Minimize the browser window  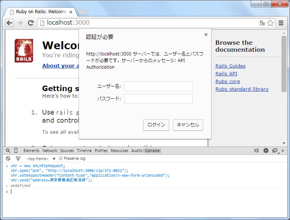click(256, 4)
